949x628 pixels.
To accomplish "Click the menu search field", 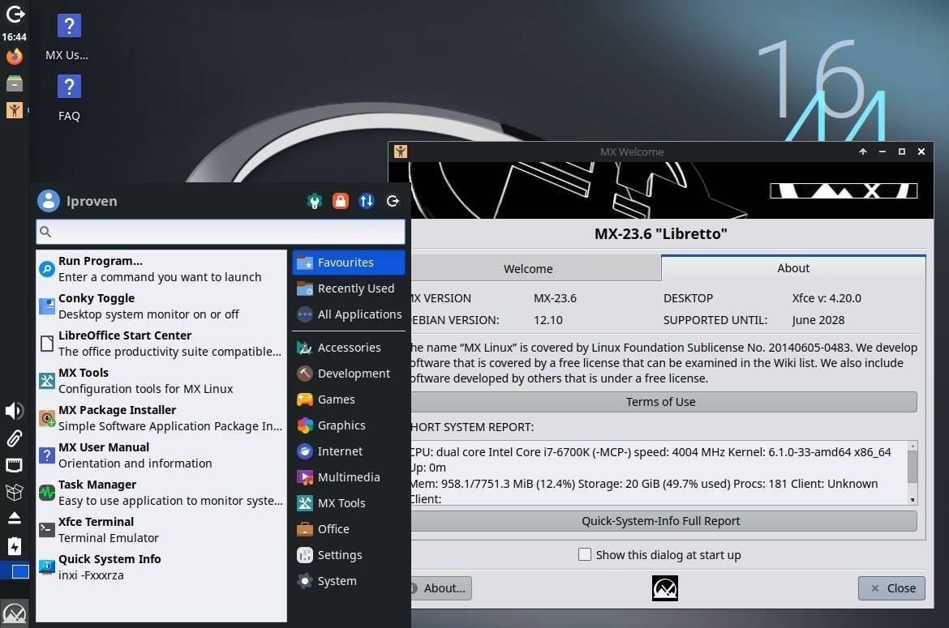I will tap(221, 232).
